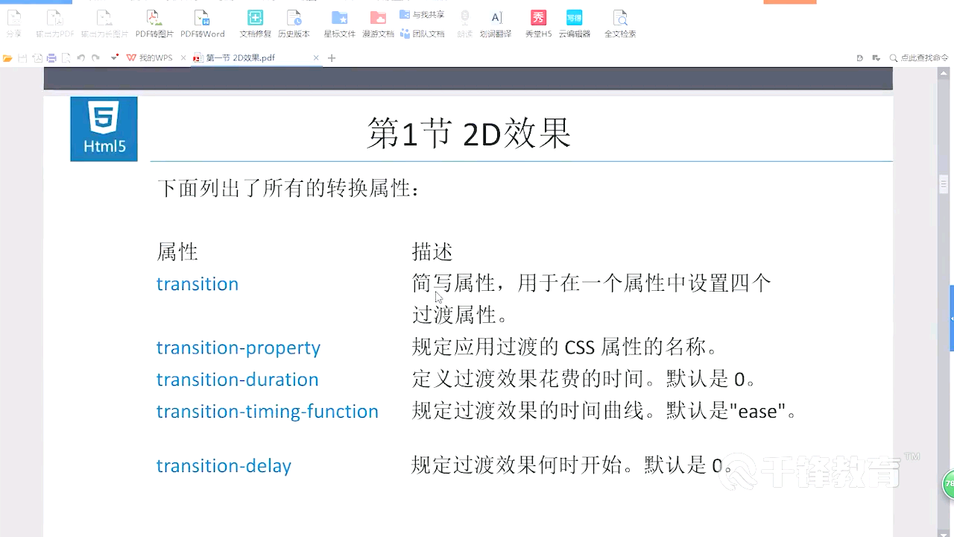The height and width of the screenshot is (537, 954).
Task: Open the 云编辑器 cloud editor
Action: pyautogui.click(x=574, y=22)
